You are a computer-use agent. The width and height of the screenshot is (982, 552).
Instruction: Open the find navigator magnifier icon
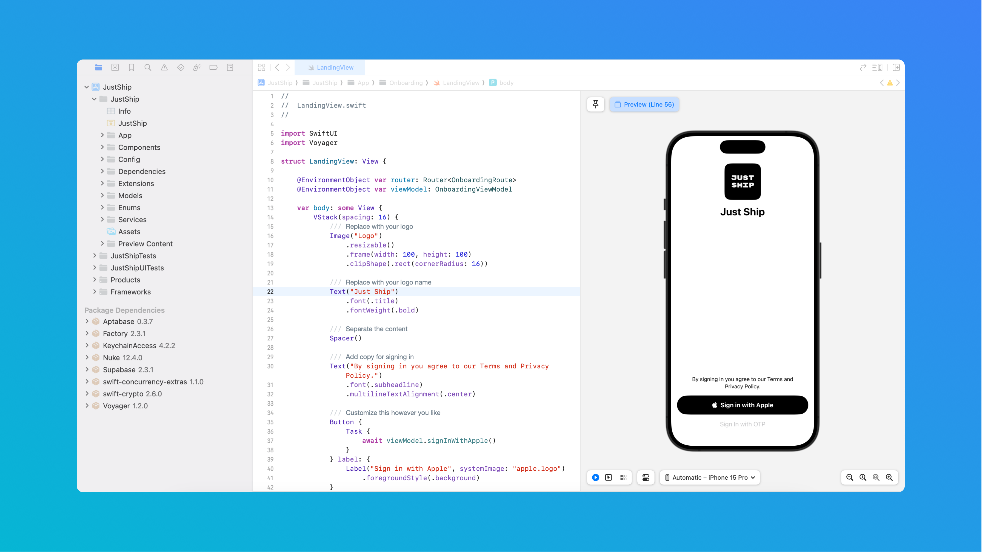coord(148,67)
